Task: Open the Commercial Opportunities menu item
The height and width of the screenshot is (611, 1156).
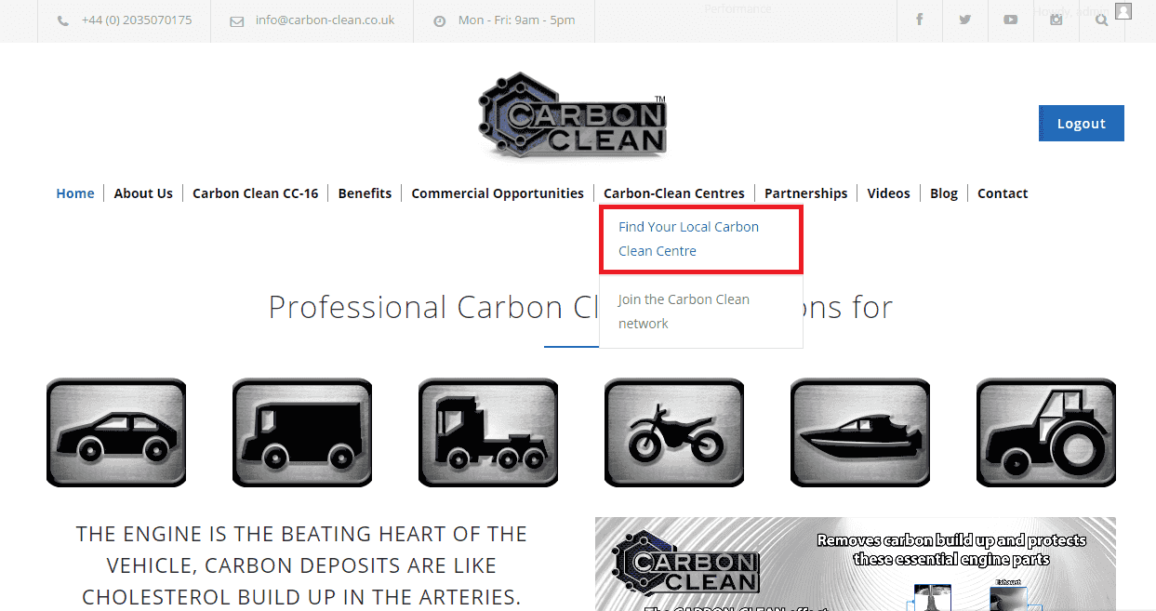Action: [x=498, y=193]
